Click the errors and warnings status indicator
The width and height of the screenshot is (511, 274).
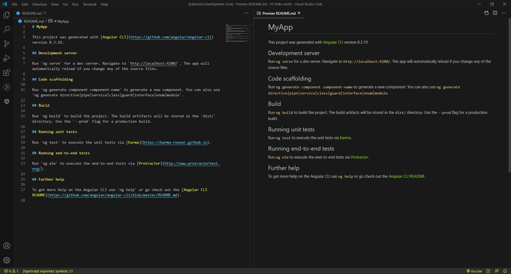click(11, 271)
